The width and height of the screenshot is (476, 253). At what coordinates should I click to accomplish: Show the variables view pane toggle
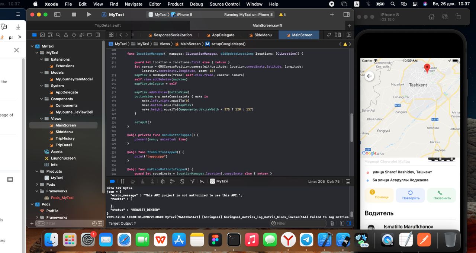pyautogui.click(x=342, y=223)
